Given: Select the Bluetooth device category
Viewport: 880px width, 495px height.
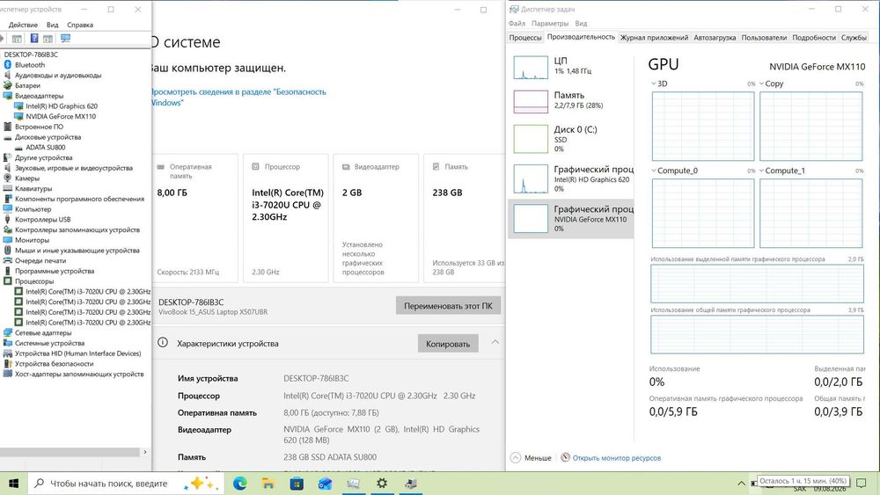Looking at the screenshot, I should [30, 65].
